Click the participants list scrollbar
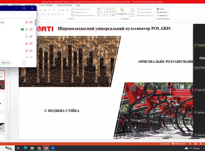Viewport: 205px width, 151px height. click(35, 22)
